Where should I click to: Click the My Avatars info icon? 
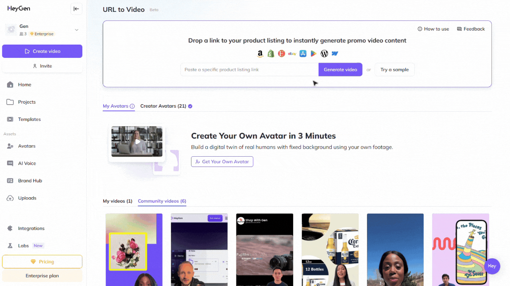(x=132, y=106)
